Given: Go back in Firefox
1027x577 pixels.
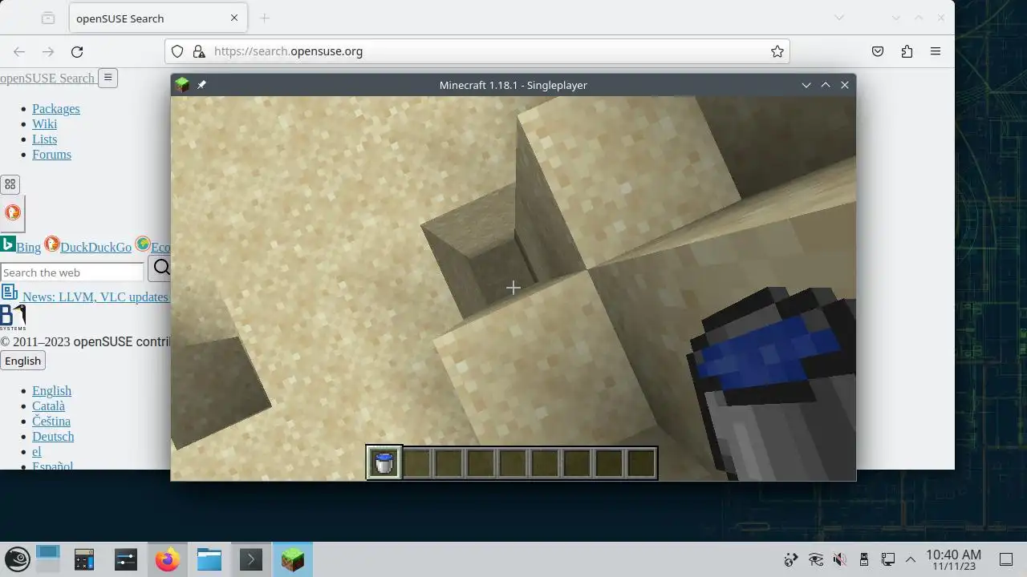Looking at the screenshot, I should (19, 51).
